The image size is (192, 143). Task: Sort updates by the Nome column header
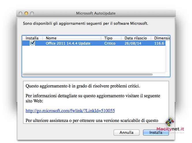(51, 38)
